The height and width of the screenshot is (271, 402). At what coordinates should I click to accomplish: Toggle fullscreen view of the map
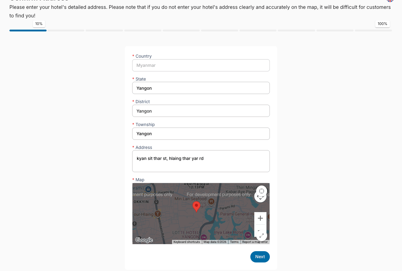(x=262, y=236)
